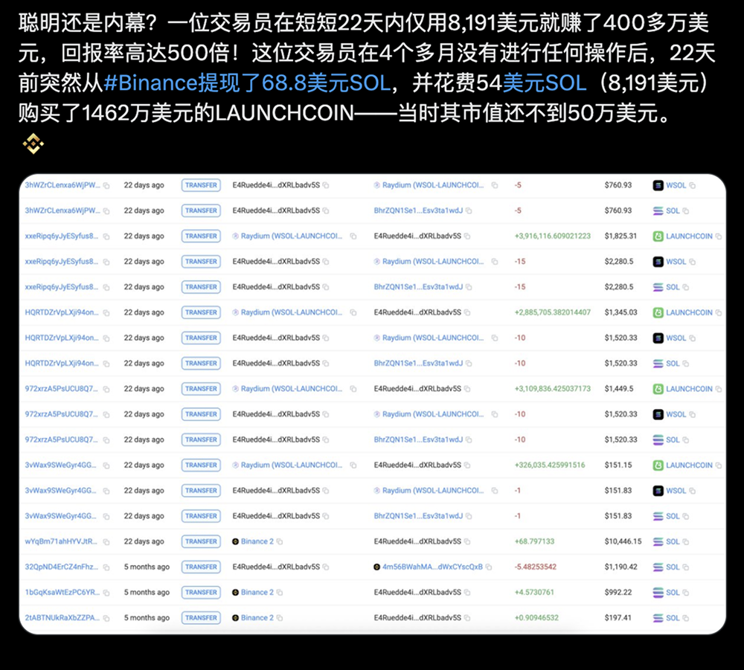744x670 pixels.
Task: Click the amount +326,035.425991516
Action: [550, 466]
